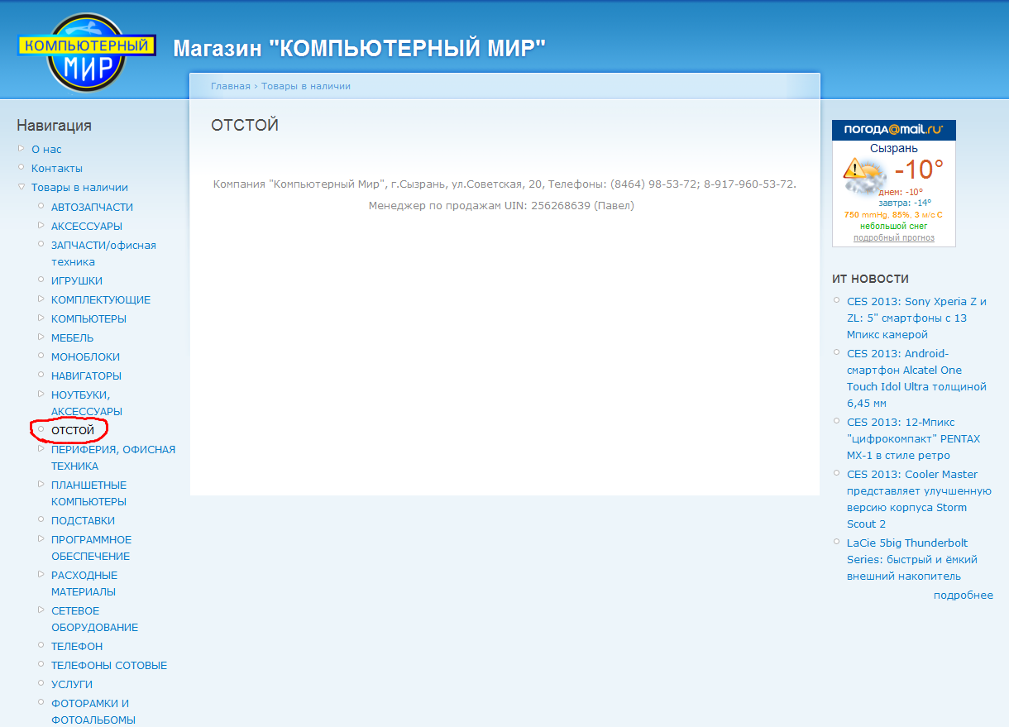1009x727 pixels.
Task: Expand the КОМПЛЕКТУЮЩИЕ category arrow
Action: [41, 299]
